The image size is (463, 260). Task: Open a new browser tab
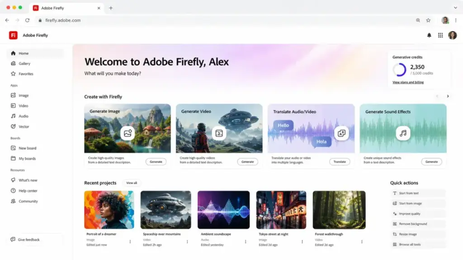point(111,8)
